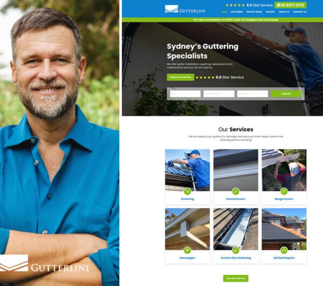Open the About Us menu item

pos(284,12)
